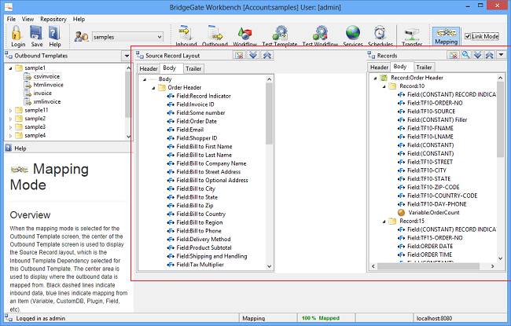The height and width of the screenshot is (326, 511).
Task: Select Field:ORDER DATE in Records
Action: click(x=430, y=246)
